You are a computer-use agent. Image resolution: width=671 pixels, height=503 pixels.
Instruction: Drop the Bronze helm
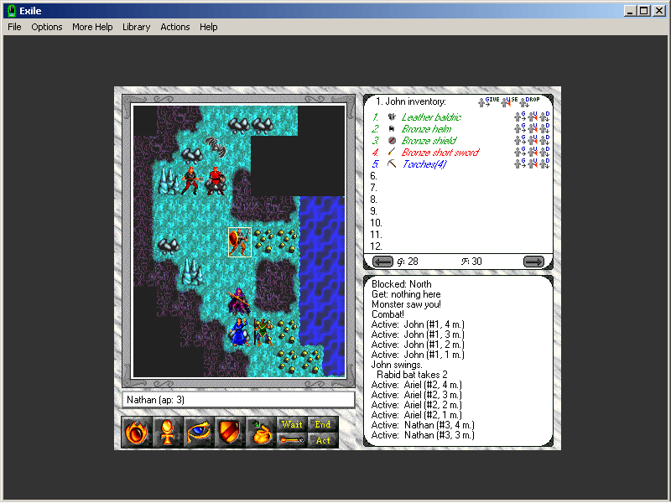pos(544,128)
